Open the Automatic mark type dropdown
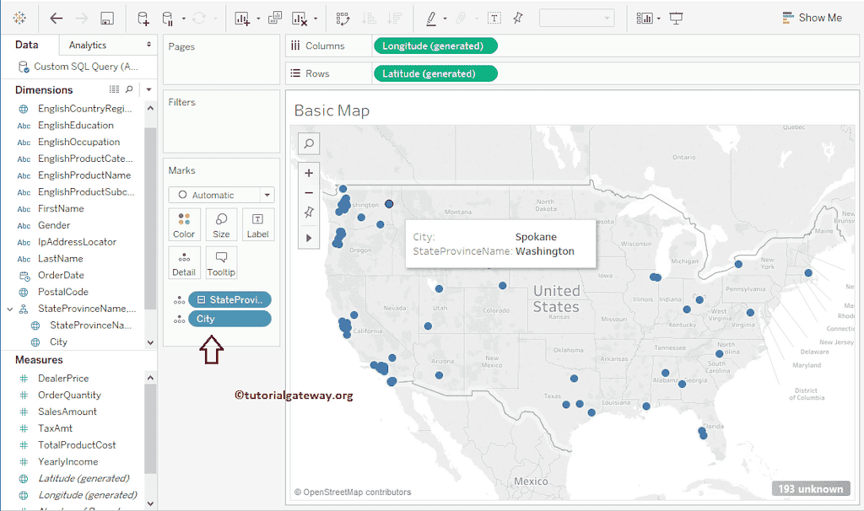Screen dimensions: 864x511 tap(221, 195)
